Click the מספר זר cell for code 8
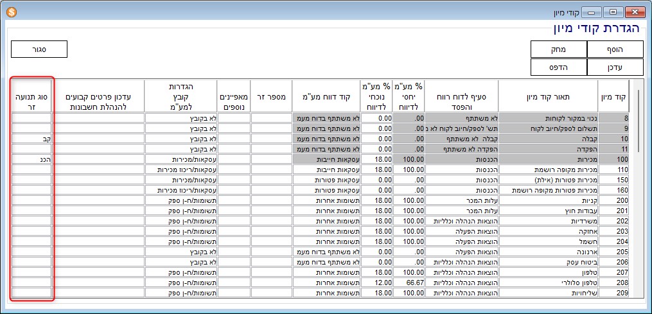The image size is (652, 314). click(271, 118)
